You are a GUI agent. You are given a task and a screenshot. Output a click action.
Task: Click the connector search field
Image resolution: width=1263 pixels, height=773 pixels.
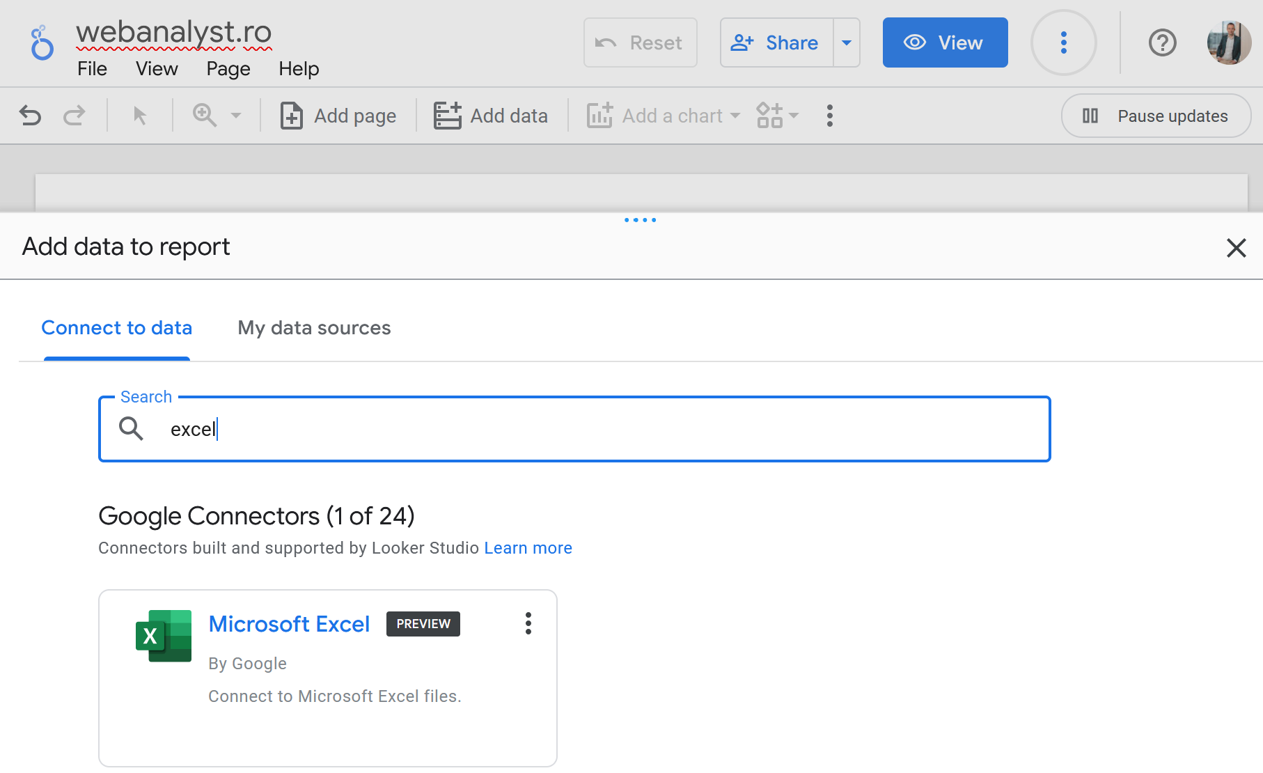point(574,429)
